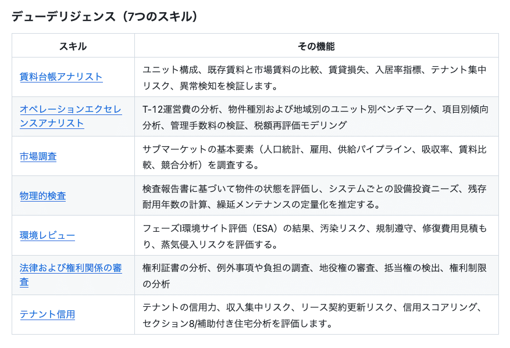The height and width of the screenshot is (348, 510).
Task: Click the その機能 column header
Action: click(x=316, y=46)
